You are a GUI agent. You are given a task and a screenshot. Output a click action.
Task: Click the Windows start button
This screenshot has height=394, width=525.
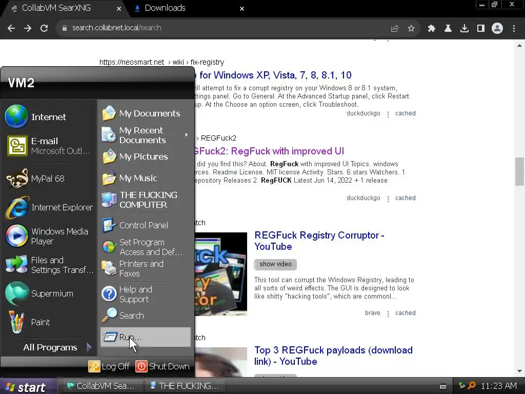pos(28,386)
